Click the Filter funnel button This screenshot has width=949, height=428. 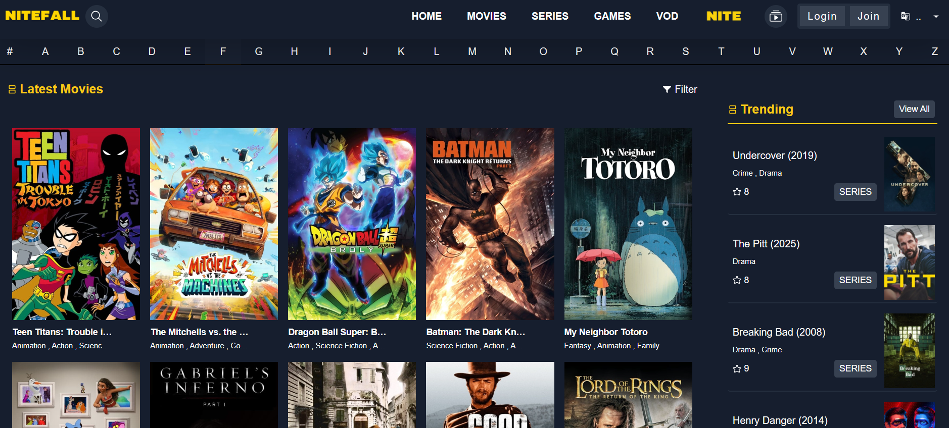click(x=680, y=89)
